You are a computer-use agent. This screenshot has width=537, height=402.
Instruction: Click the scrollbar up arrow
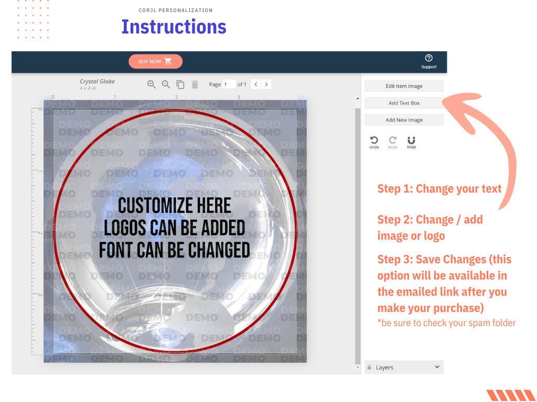(358, 98)
